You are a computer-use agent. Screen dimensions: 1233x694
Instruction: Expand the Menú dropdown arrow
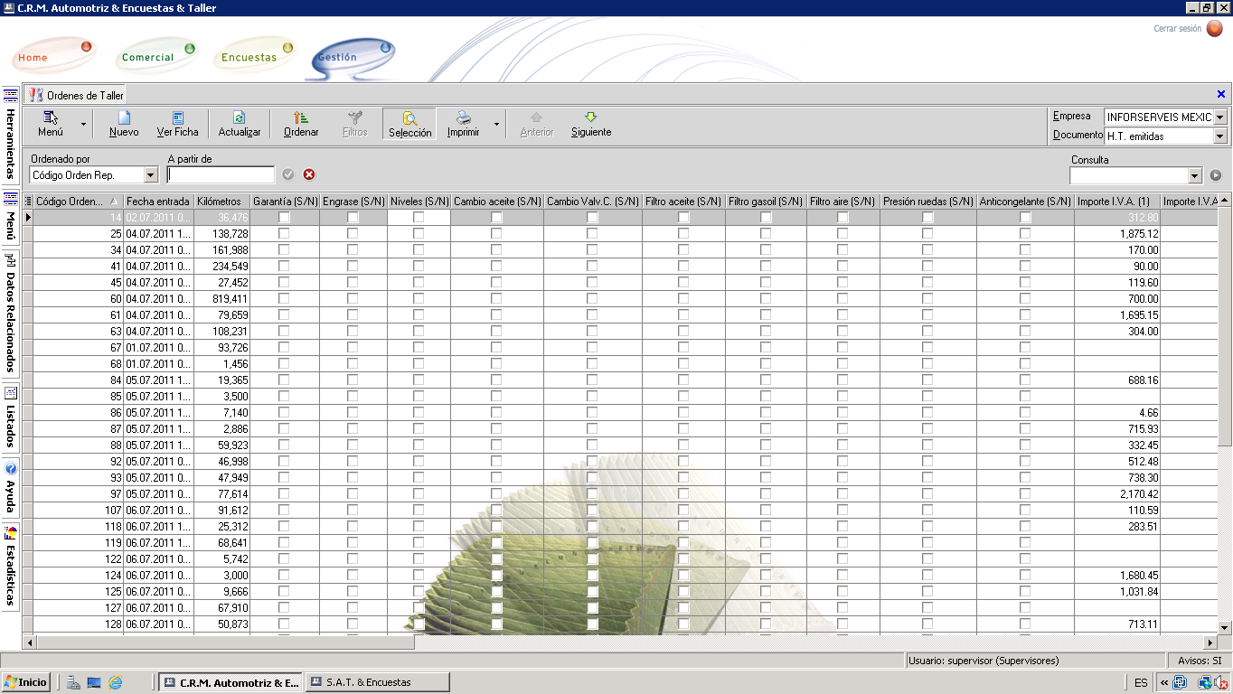click(83, 123)
